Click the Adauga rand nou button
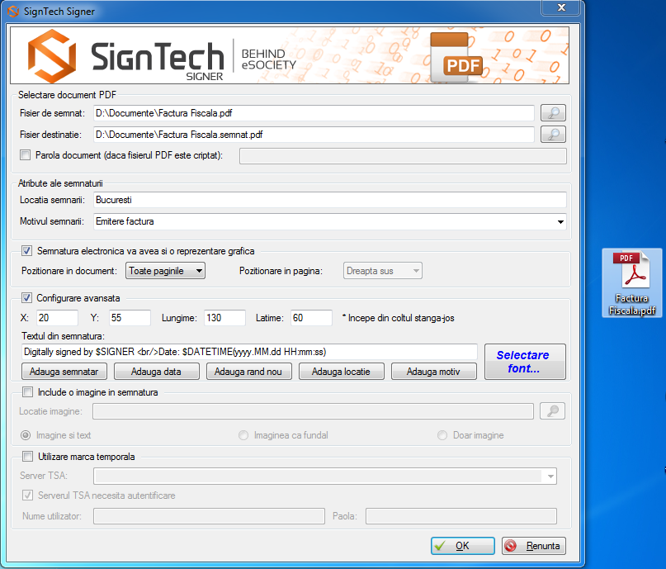Image resolution: width=666 pixels, height=569 pixels. coord(248,372)
